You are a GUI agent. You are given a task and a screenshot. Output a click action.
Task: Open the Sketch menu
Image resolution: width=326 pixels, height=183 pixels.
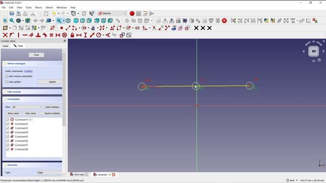pos(49,8)
